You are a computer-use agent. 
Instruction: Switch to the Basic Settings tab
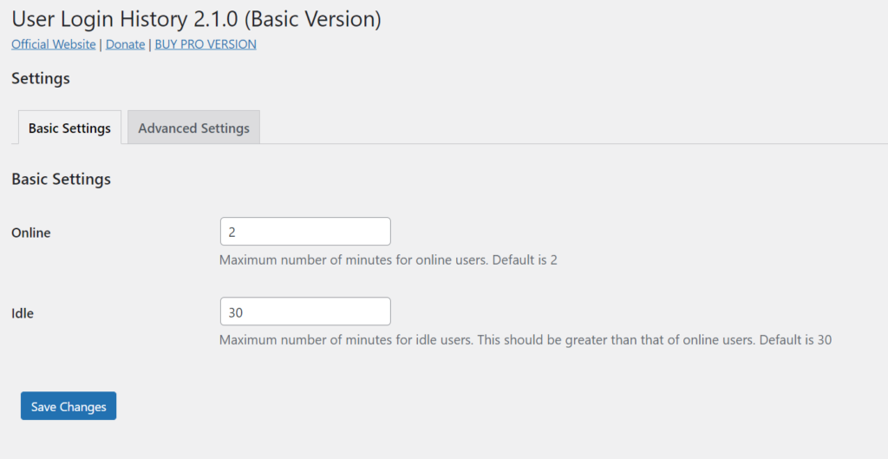[x=69, y=128]
